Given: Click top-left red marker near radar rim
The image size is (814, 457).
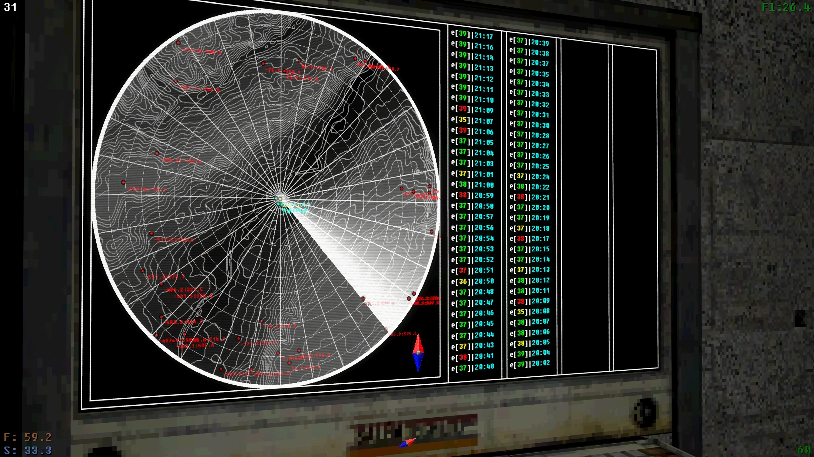Looking at the screenshot, I should tap(178, 43).
